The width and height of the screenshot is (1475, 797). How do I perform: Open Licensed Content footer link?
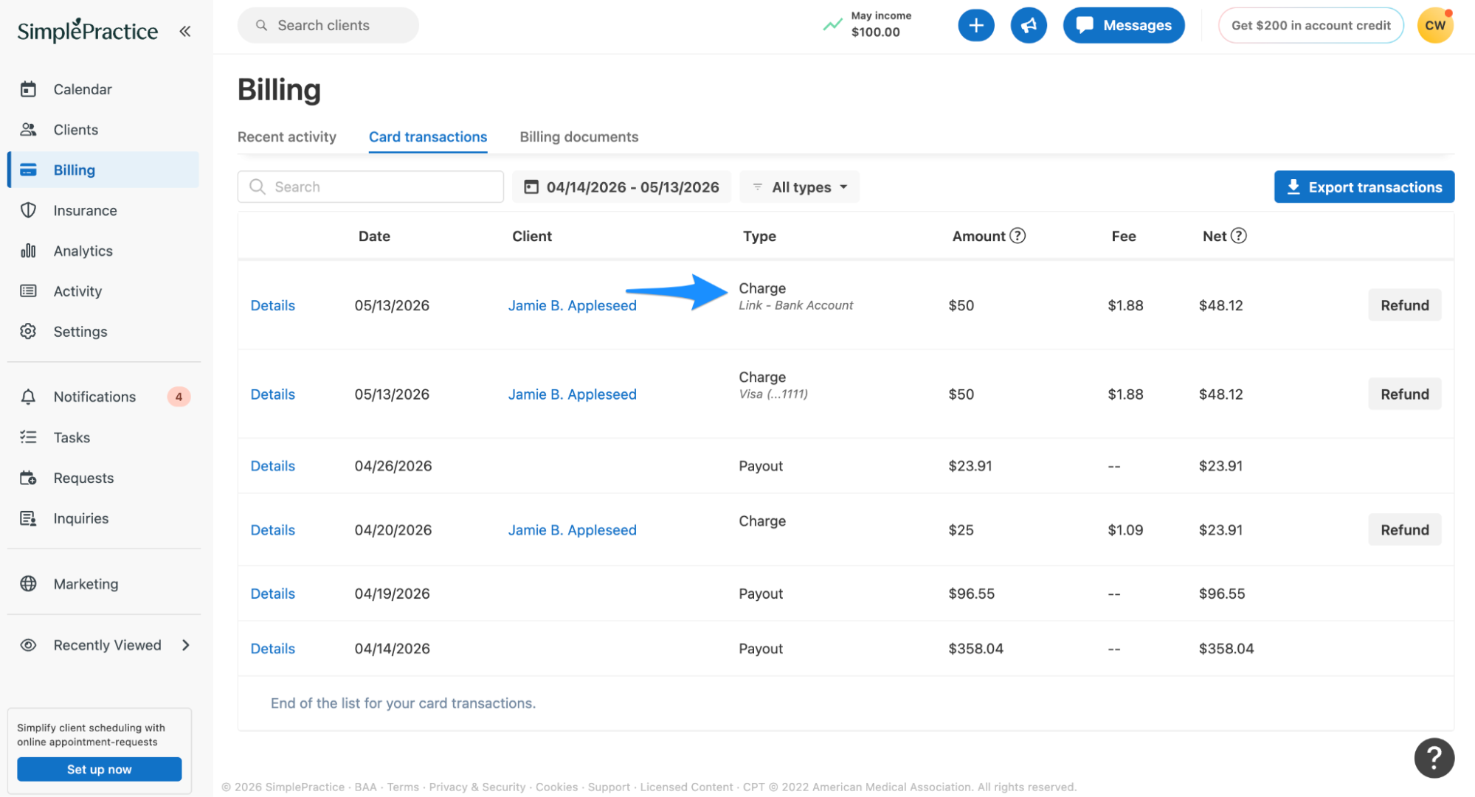coord(686,787)
